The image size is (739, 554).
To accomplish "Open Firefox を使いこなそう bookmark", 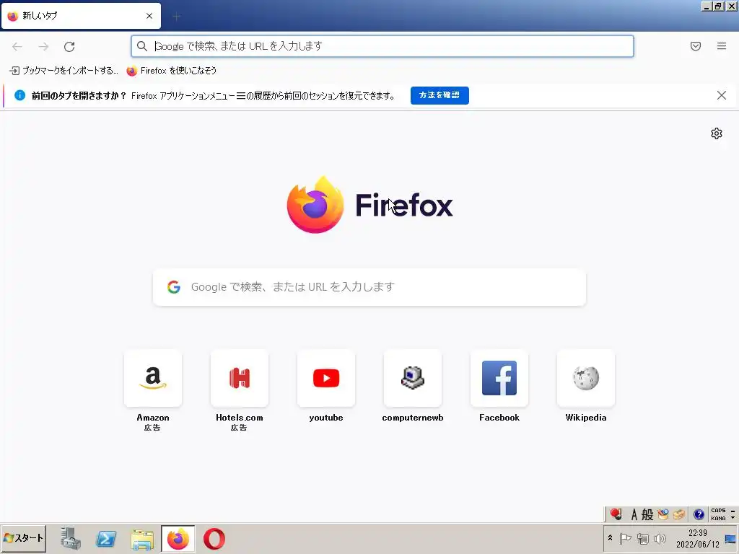I will tap(172, 71).
